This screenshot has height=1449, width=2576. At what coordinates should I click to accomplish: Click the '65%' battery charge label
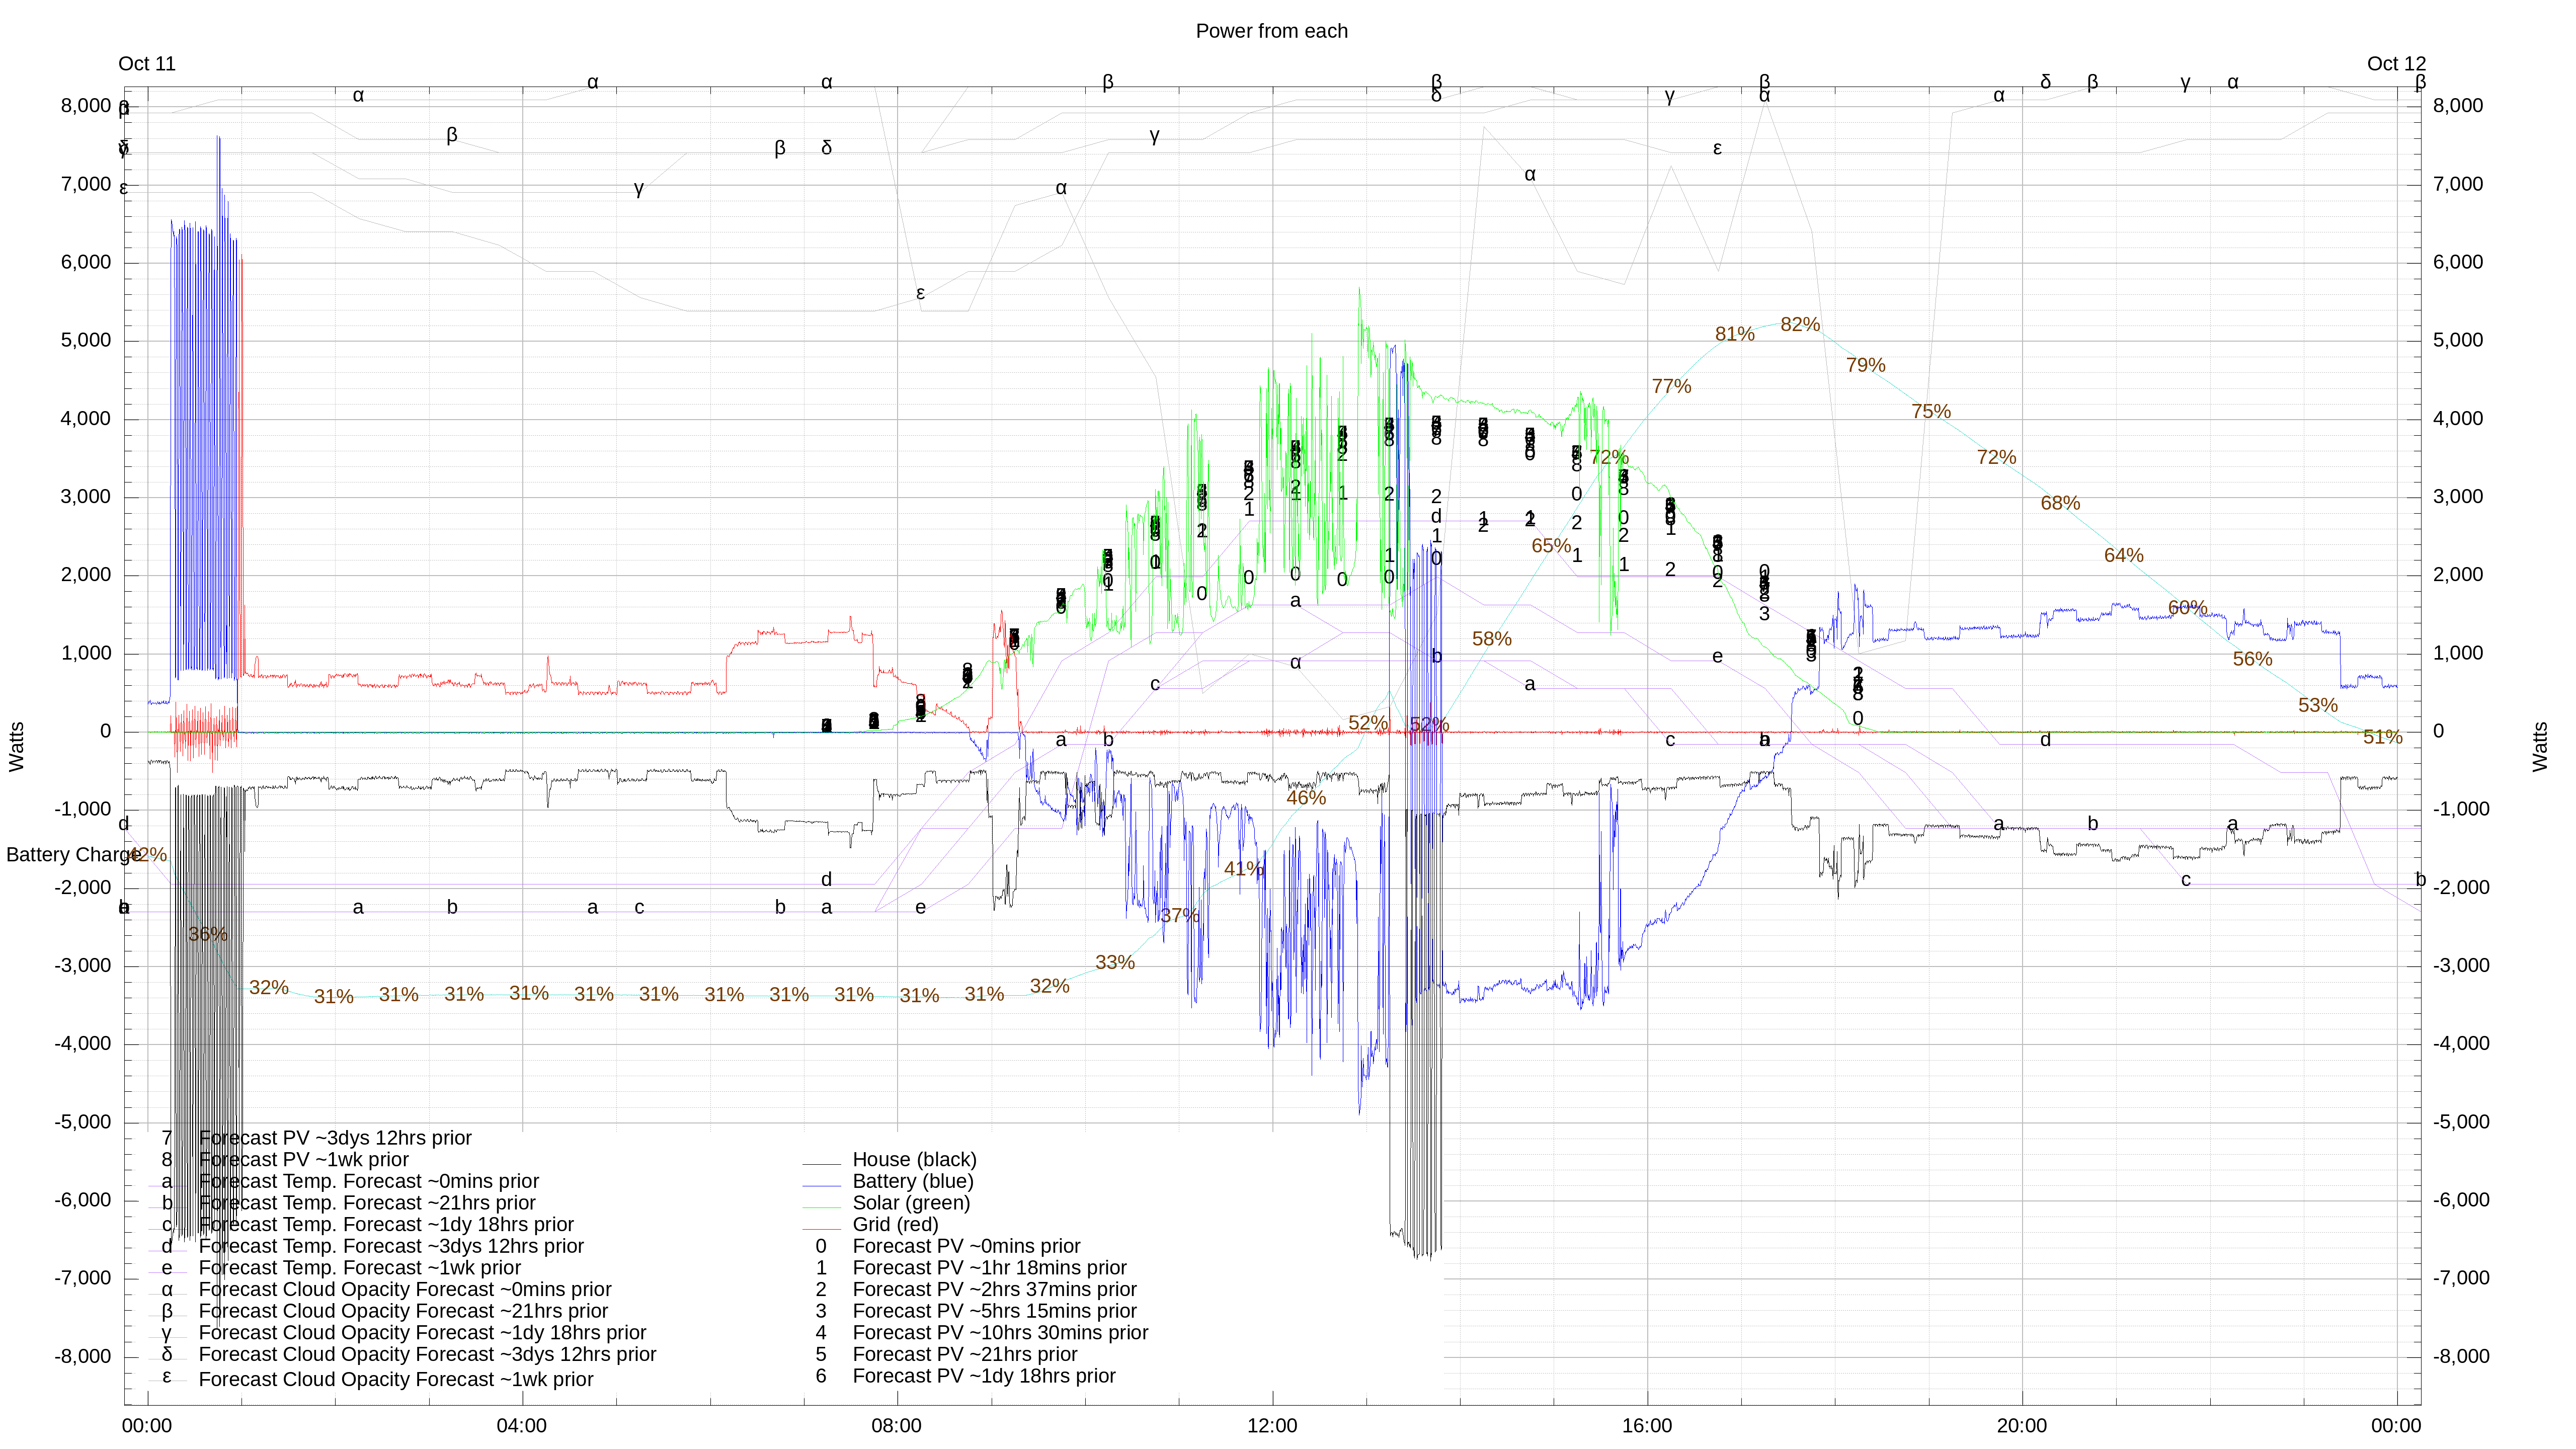click(x=1552, y=545)
